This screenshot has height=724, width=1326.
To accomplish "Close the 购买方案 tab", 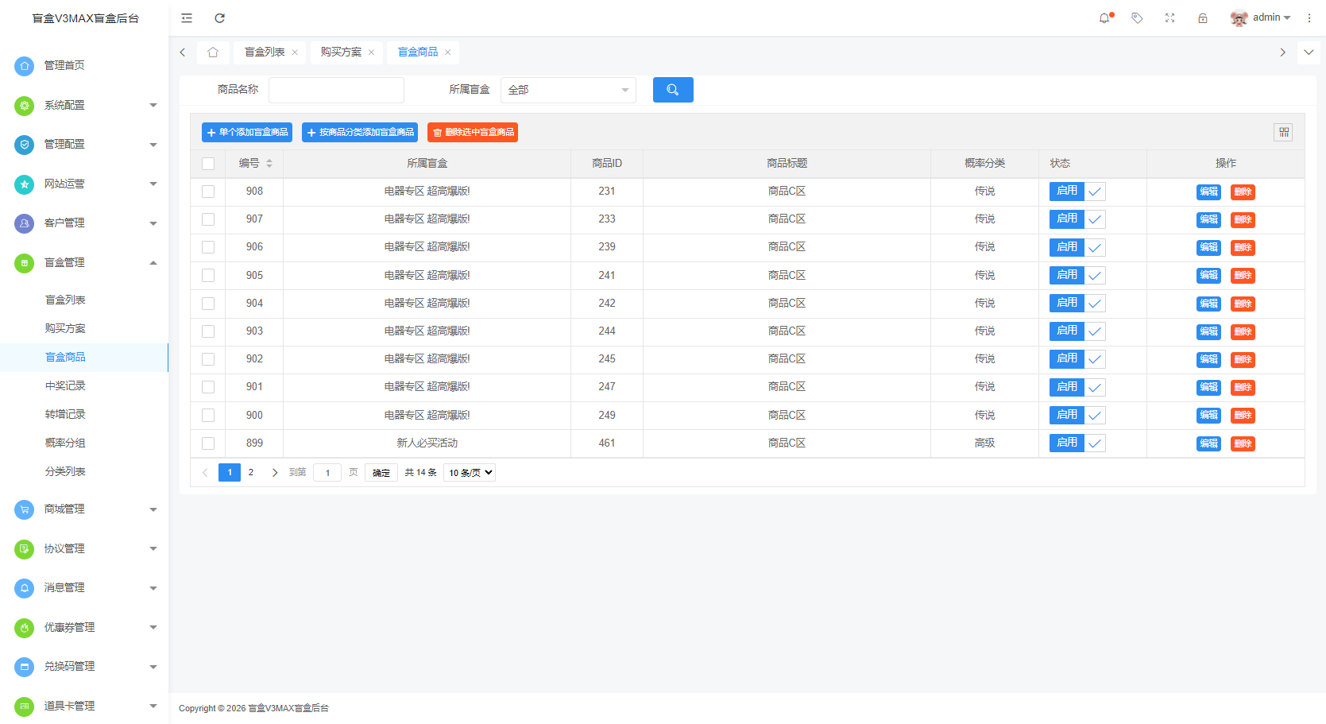I will [x=371, y=52].
